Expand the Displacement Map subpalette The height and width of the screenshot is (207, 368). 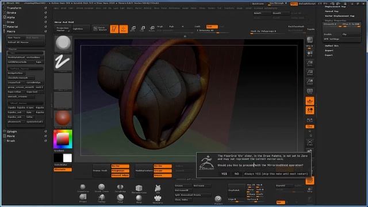click(335, 6)
